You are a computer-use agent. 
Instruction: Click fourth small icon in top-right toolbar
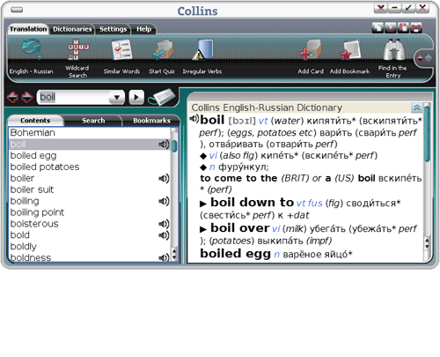pos(416,28)
